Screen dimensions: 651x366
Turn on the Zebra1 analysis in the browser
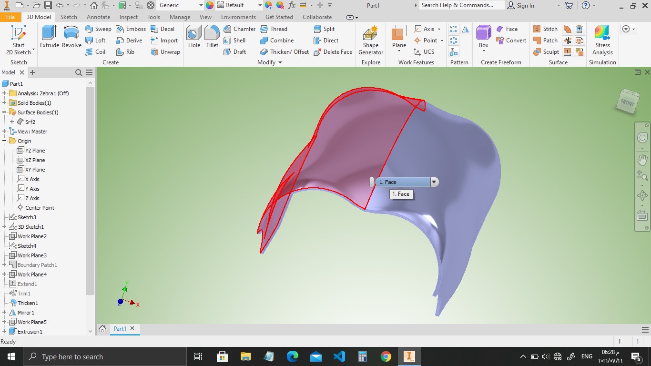coord(44,93)
